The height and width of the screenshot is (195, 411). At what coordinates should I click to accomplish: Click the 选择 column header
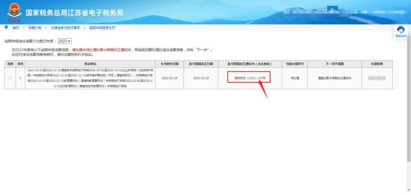click(x=10, y=64)
